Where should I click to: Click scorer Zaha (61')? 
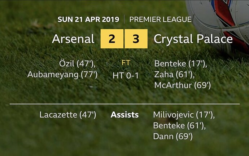coord(172,75)
